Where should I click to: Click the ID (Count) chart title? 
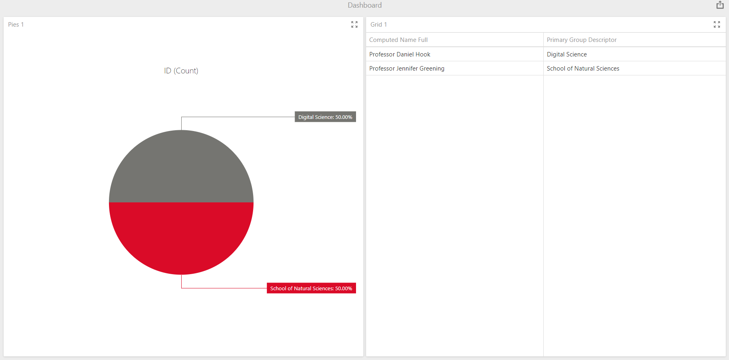(x=181, y=71)
